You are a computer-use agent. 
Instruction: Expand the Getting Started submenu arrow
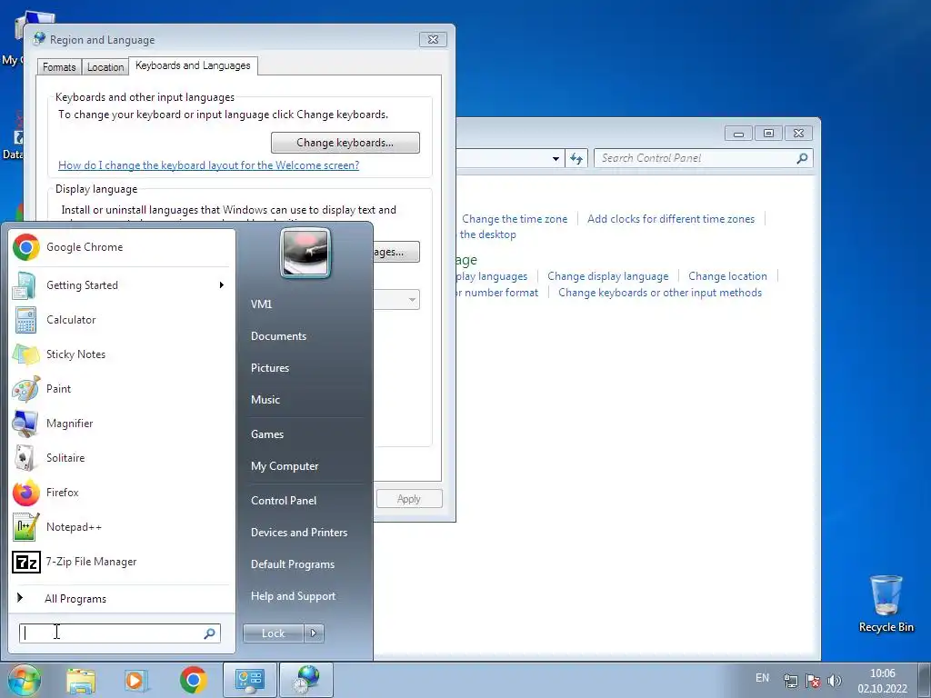tap(222, 285)
